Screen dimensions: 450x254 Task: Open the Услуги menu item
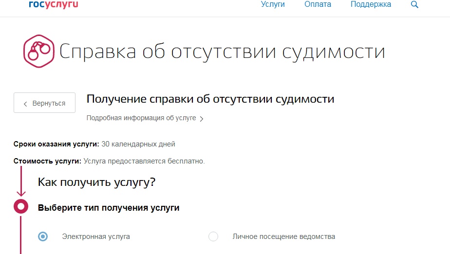pyautogui.click(x=273, y=4)
